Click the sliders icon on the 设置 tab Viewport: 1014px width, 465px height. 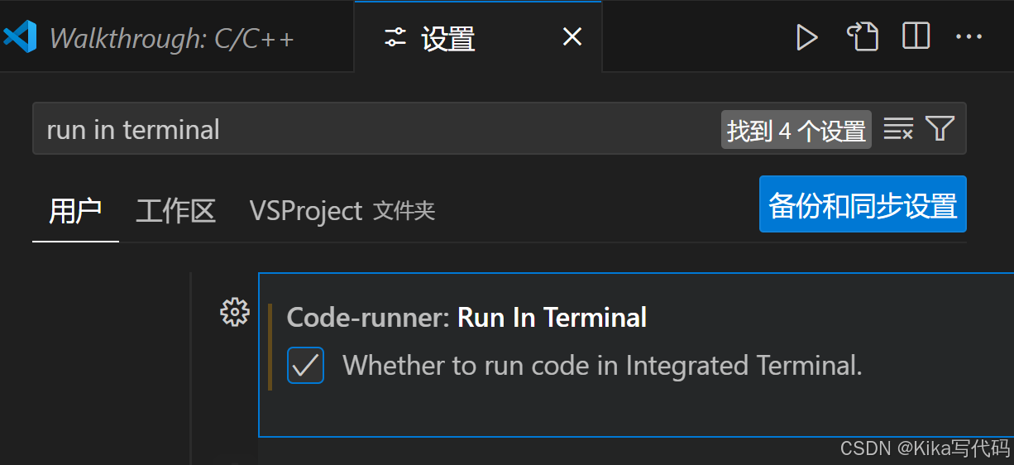pos(395,37)
